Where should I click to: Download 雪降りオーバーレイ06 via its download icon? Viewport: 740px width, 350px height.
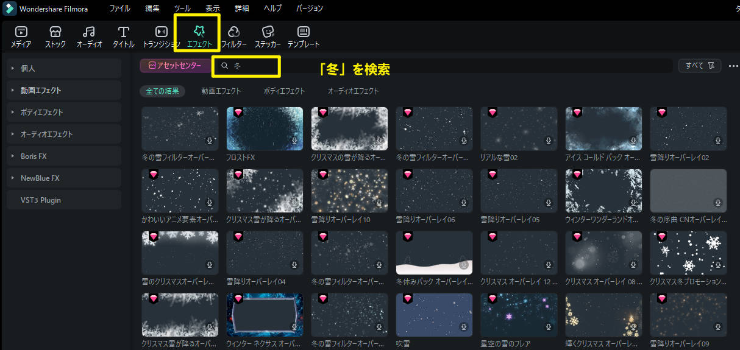point(464,202)
